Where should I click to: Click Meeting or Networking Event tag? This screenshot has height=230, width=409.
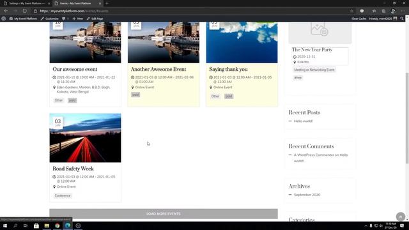click(x=314, y=70)
